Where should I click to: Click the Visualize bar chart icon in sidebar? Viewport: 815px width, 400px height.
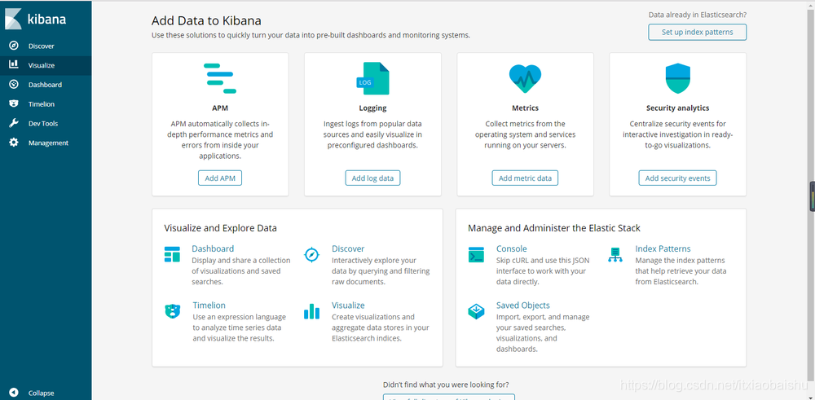click(14, 65)
